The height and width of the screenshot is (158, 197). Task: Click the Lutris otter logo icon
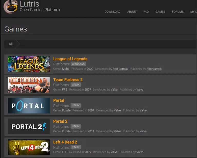click(11, 7)
